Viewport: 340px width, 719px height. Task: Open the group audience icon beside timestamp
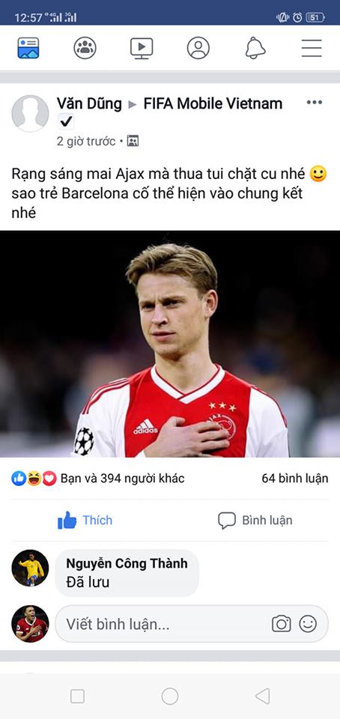tap(133, 141)
